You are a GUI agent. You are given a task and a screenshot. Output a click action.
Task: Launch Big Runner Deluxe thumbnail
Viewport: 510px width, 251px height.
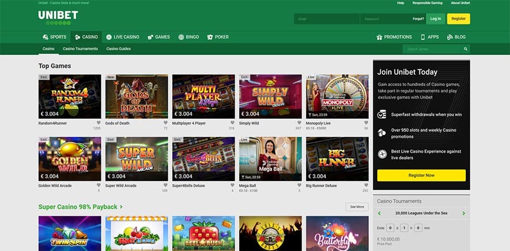coord(337,159)
